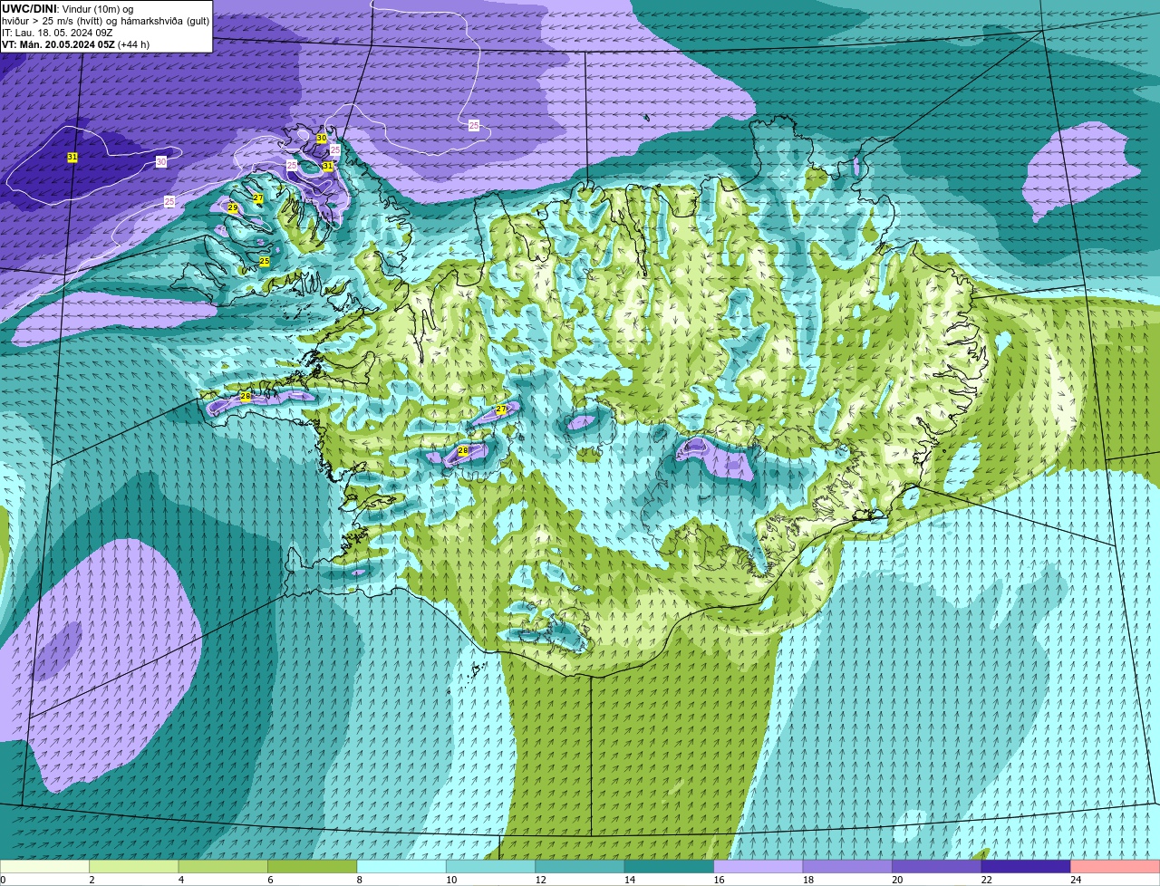Click the 'IT: Lau. 18. 05. 2024 09Z' text

pyautogui.click(x=57, y=33)
